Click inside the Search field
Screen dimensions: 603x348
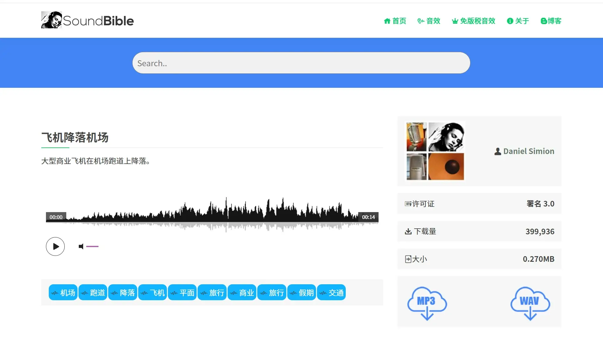(301, 63)
